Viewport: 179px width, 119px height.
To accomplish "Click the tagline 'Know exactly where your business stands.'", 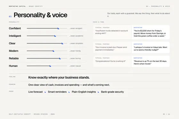I will coord(59,78).
